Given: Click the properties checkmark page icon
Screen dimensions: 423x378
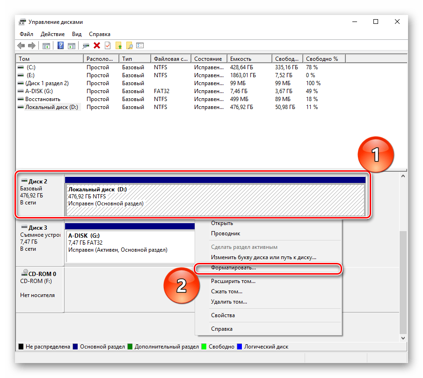Looking at the screenshot, I should [108, 45].
